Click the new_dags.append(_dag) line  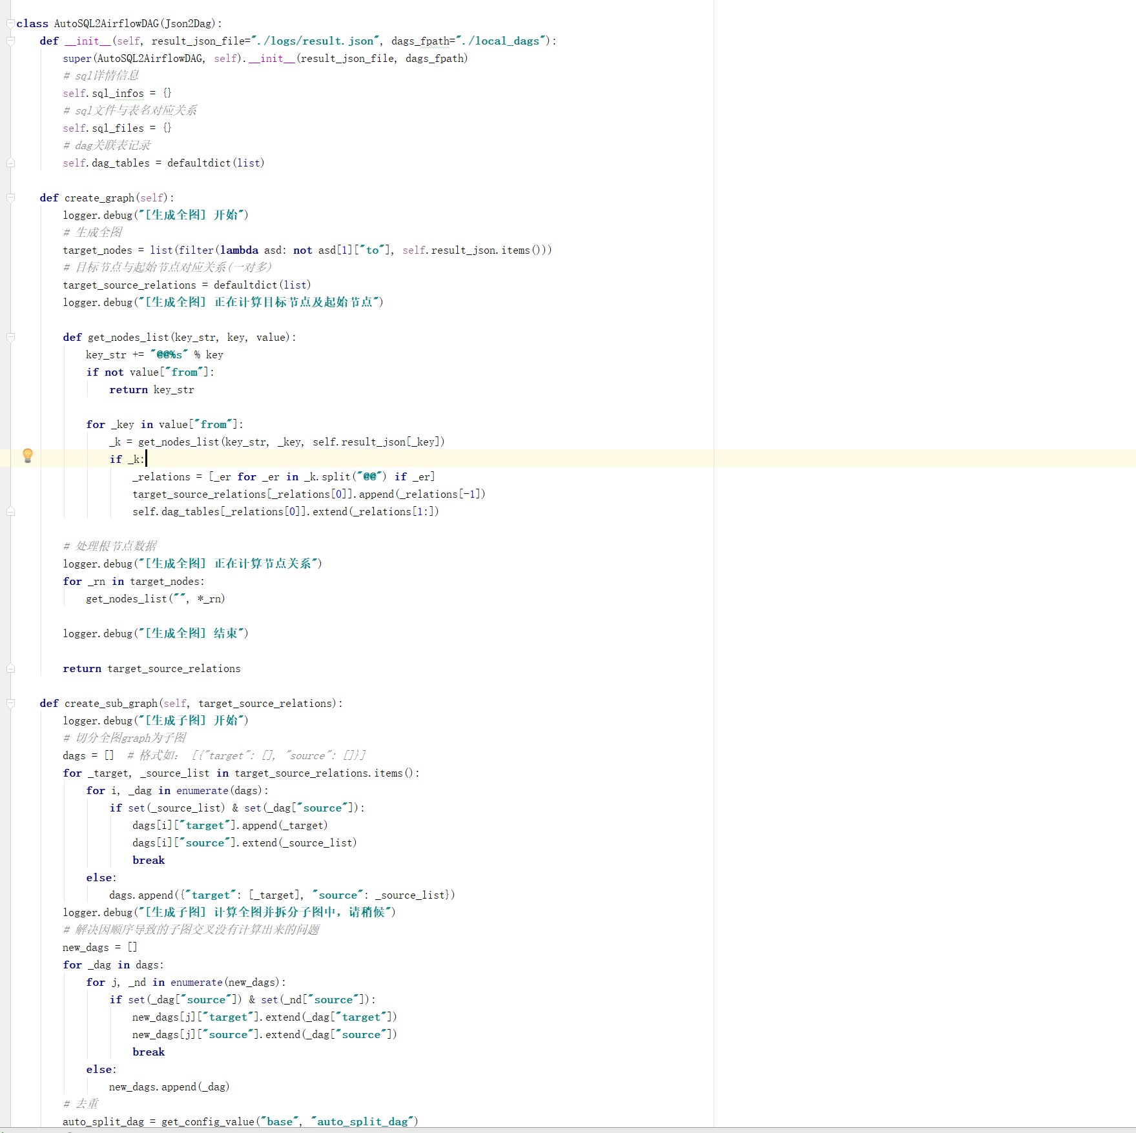point(169,1087)
